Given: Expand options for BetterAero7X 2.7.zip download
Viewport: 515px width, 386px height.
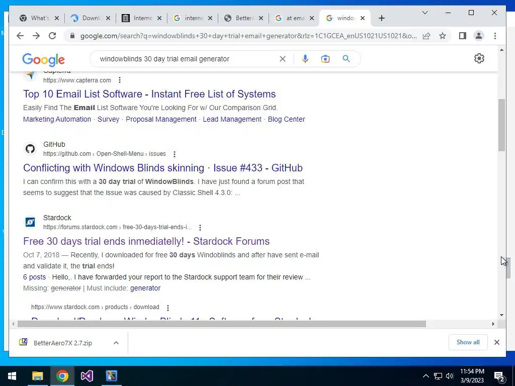Looking at the screenshot, I should coord(116,343).
